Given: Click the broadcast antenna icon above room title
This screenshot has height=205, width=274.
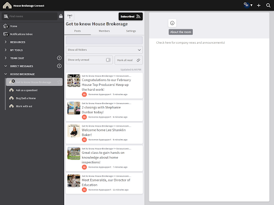Looking at the screenshot, I should 70,17.
